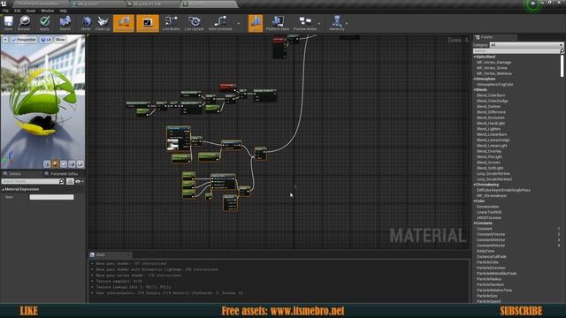Open the Perspective view dropdown
This screenshot has height=318, width=566.
[x=24, y=40]
